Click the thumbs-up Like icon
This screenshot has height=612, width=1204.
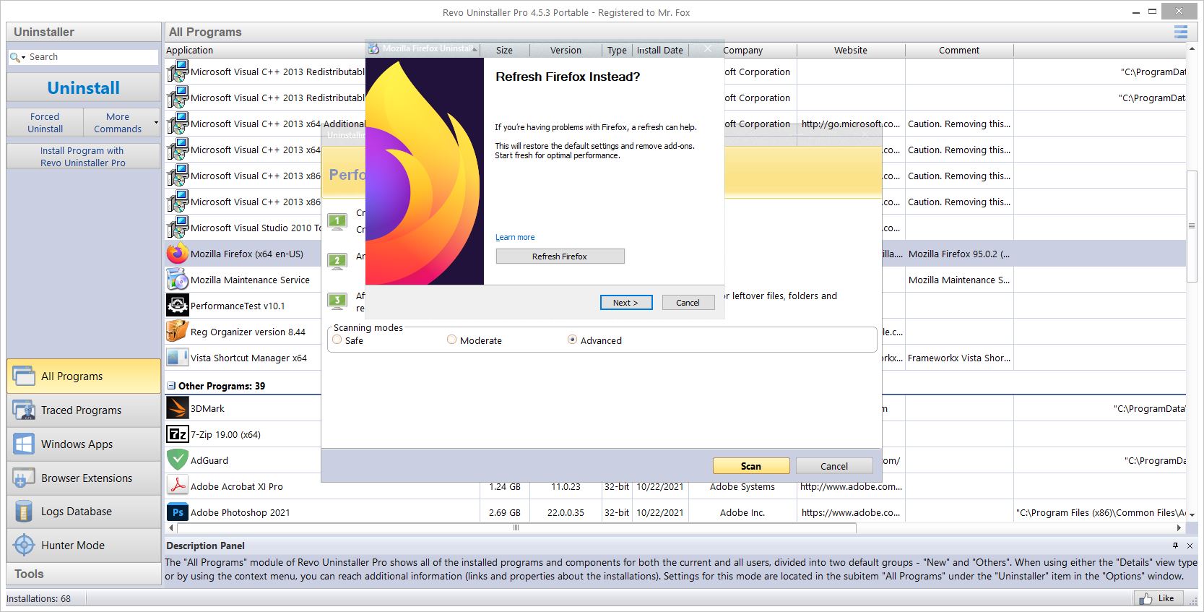pos(1145,598)
